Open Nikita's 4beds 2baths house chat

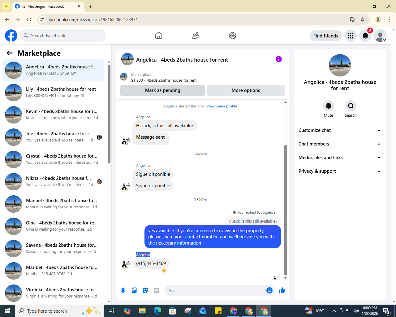pyautogui.click(x=53, y=181)
